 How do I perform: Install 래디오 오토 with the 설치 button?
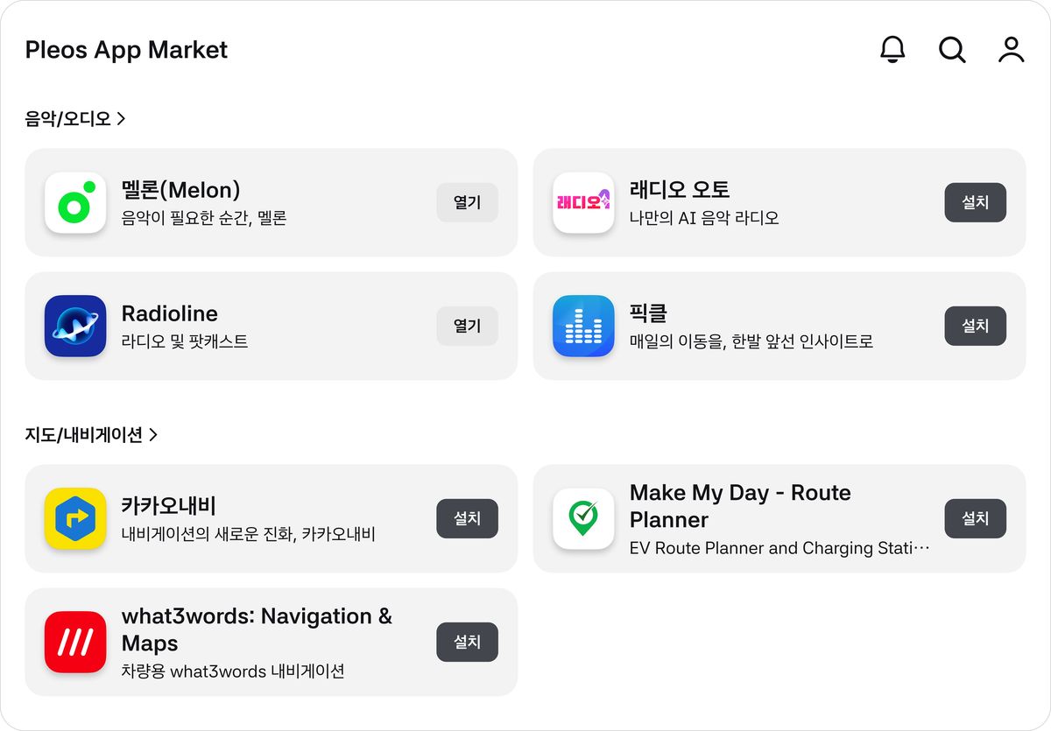coord(976,202)
